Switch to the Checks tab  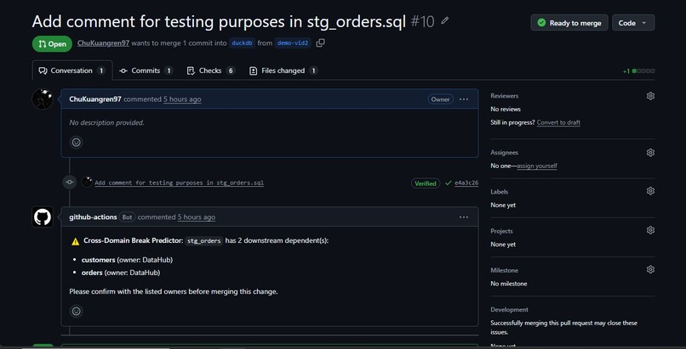[211, 70]
